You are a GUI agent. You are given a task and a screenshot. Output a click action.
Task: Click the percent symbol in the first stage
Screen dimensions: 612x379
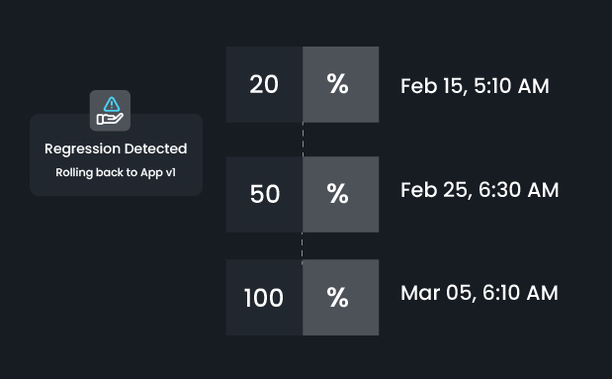coord(337,84)
